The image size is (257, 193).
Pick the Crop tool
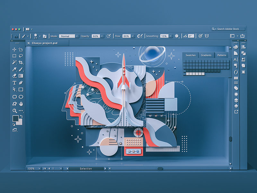pyautogui.click(x=21, y=62)
